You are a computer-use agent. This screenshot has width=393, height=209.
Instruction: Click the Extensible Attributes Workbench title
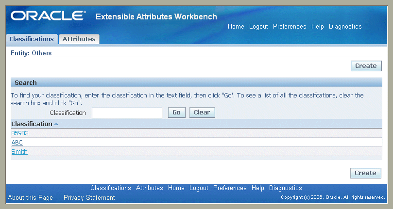[156, 17]
